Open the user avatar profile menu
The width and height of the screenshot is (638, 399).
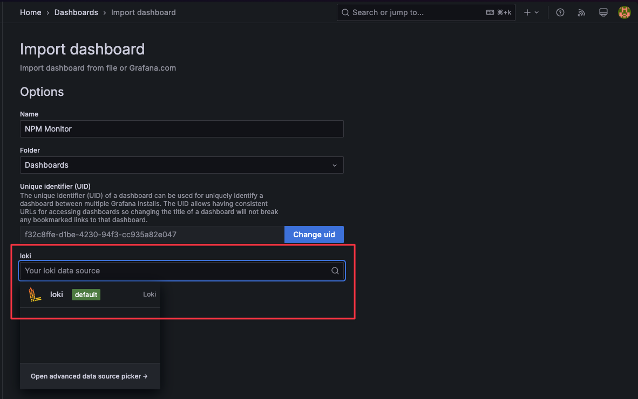click(x=624, y=12)
